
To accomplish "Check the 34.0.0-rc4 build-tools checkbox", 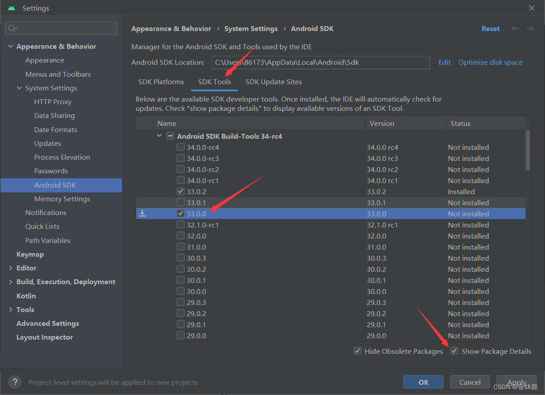I will [x=180, y=147].
